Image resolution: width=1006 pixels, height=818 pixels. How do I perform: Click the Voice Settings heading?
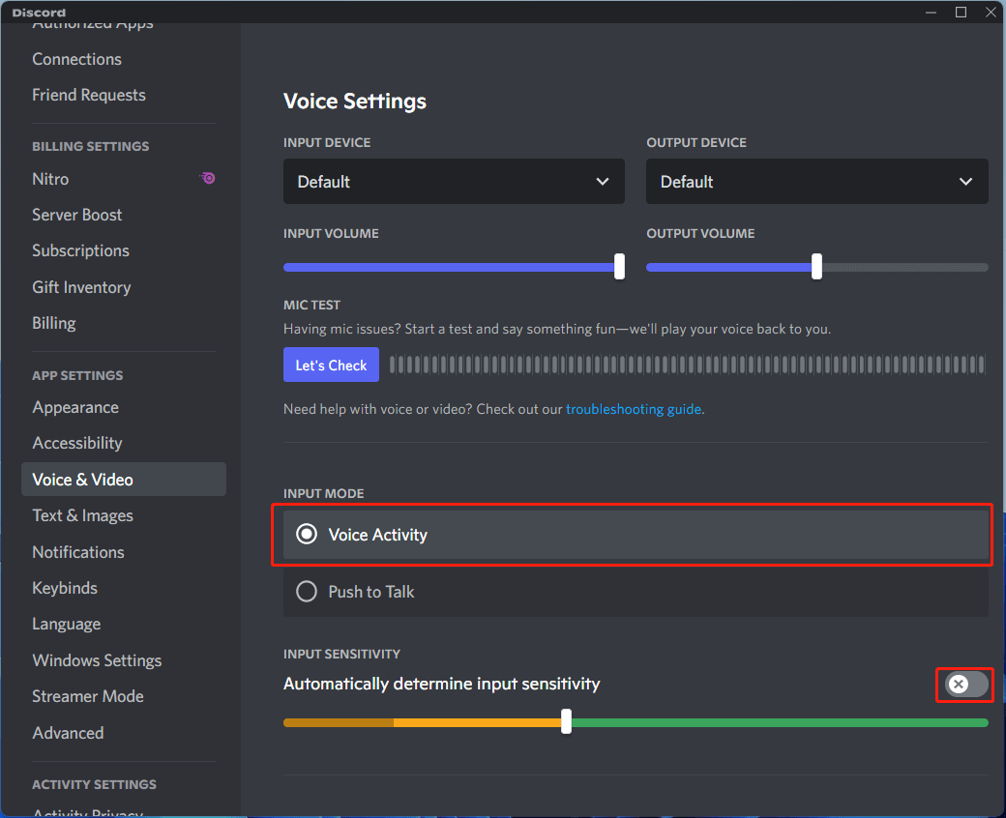pyautogui.click(x=355, y=102)
